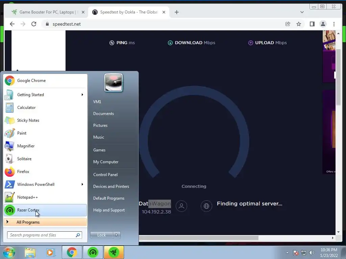Open Sticky Notes from Start menu

click(x=45, y=120)
